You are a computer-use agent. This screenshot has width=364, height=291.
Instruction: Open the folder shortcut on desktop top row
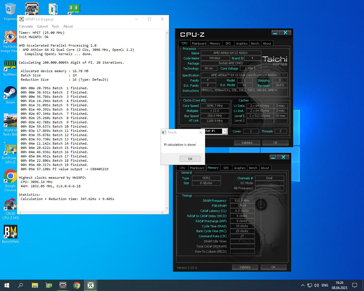pos(53,9)
